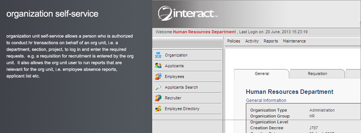Switch to the General tab
The image size is (361, 133).
(262, 74)
